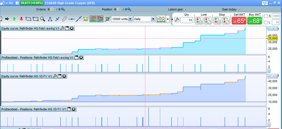
Task: Click the first Stop order button
Action: tap(217, 21)
